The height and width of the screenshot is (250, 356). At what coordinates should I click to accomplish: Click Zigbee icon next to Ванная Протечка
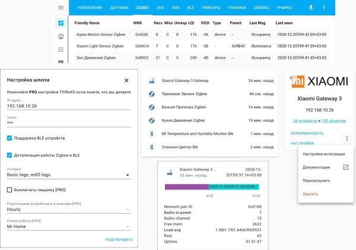(x=152, y=107)
